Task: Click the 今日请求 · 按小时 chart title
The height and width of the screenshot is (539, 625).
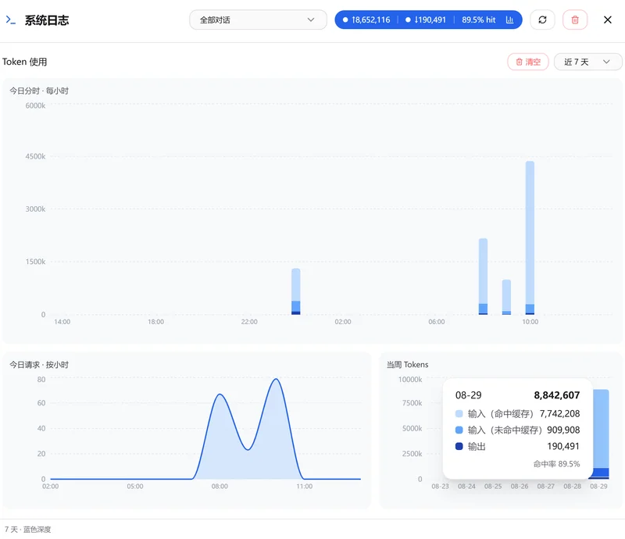Action: coord(39,365)
